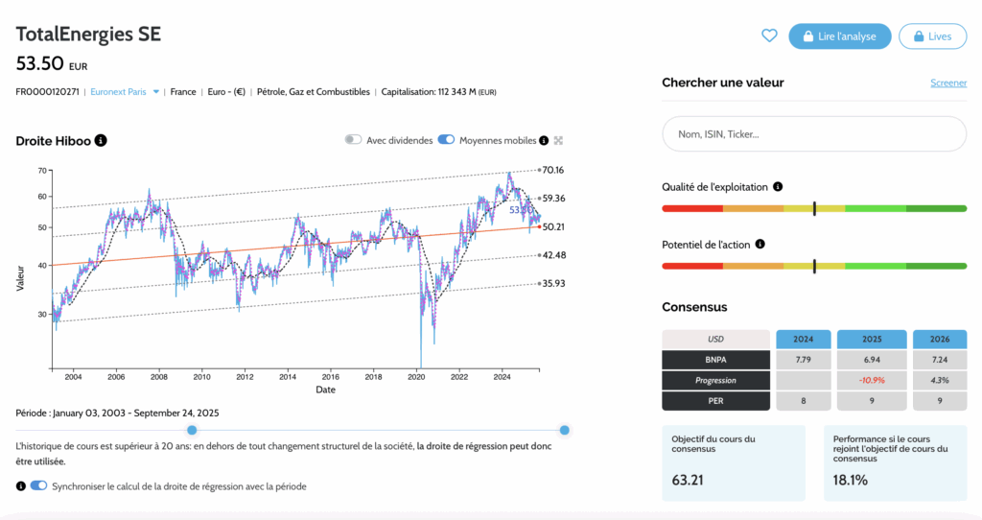Expand the chart to fullscreen

click(558, 140)
